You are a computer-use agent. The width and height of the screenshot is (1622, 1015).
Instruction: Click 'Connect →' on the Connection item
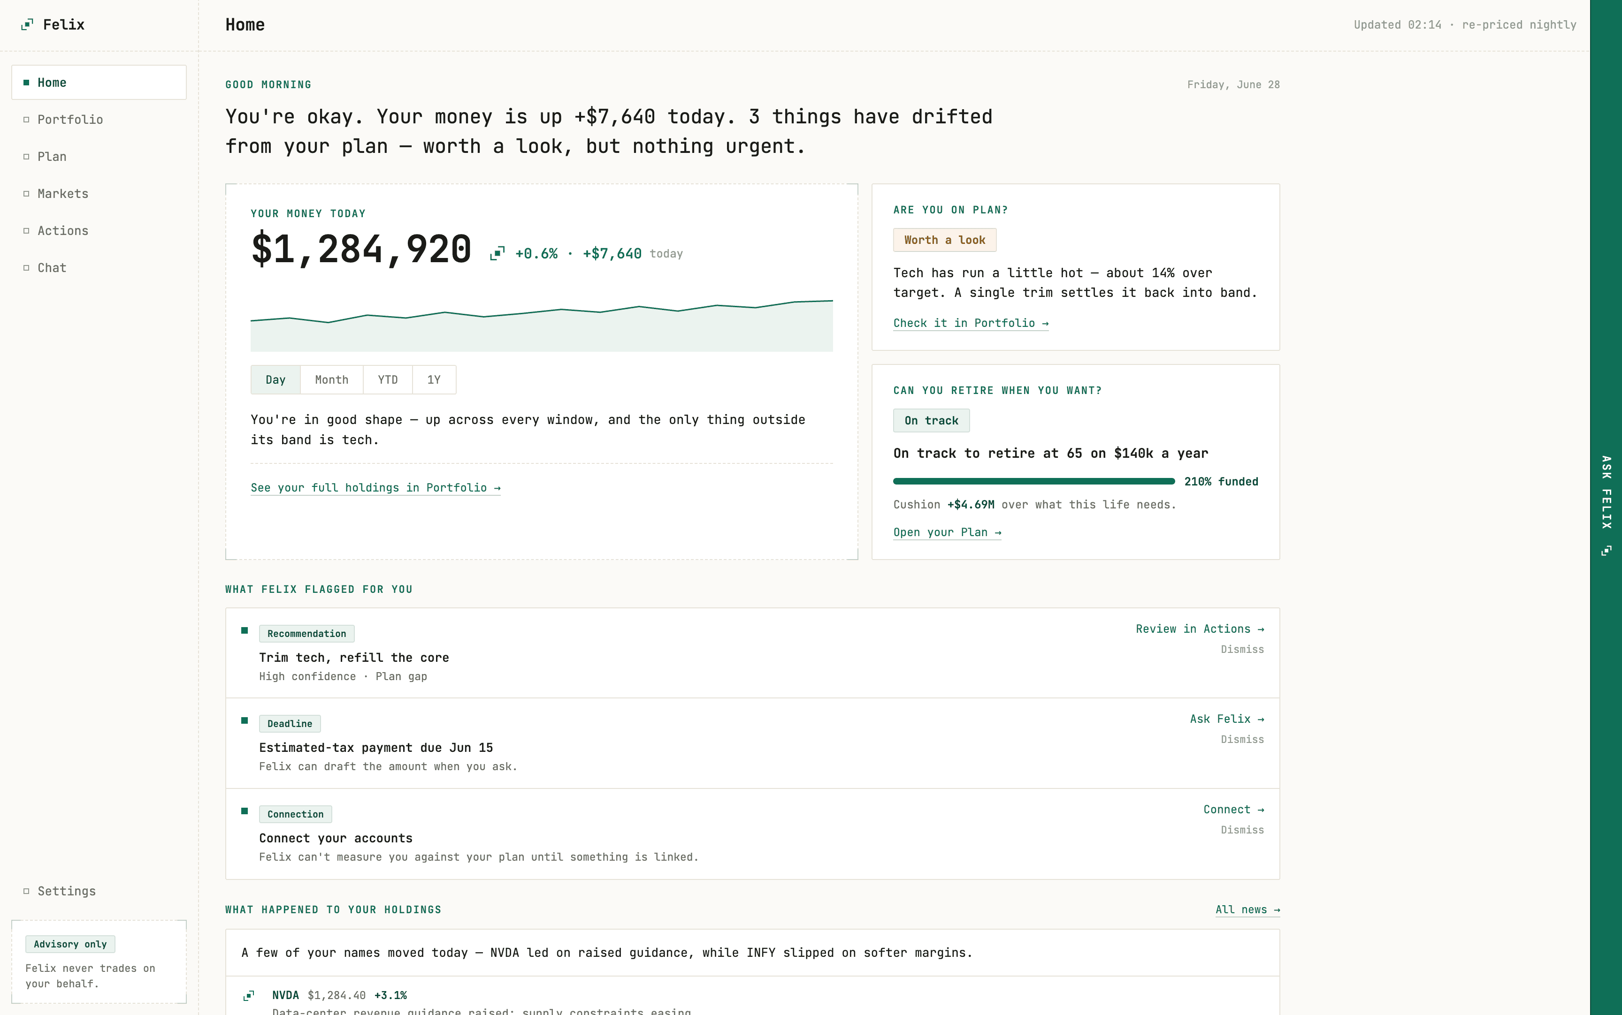(1234, 810)
